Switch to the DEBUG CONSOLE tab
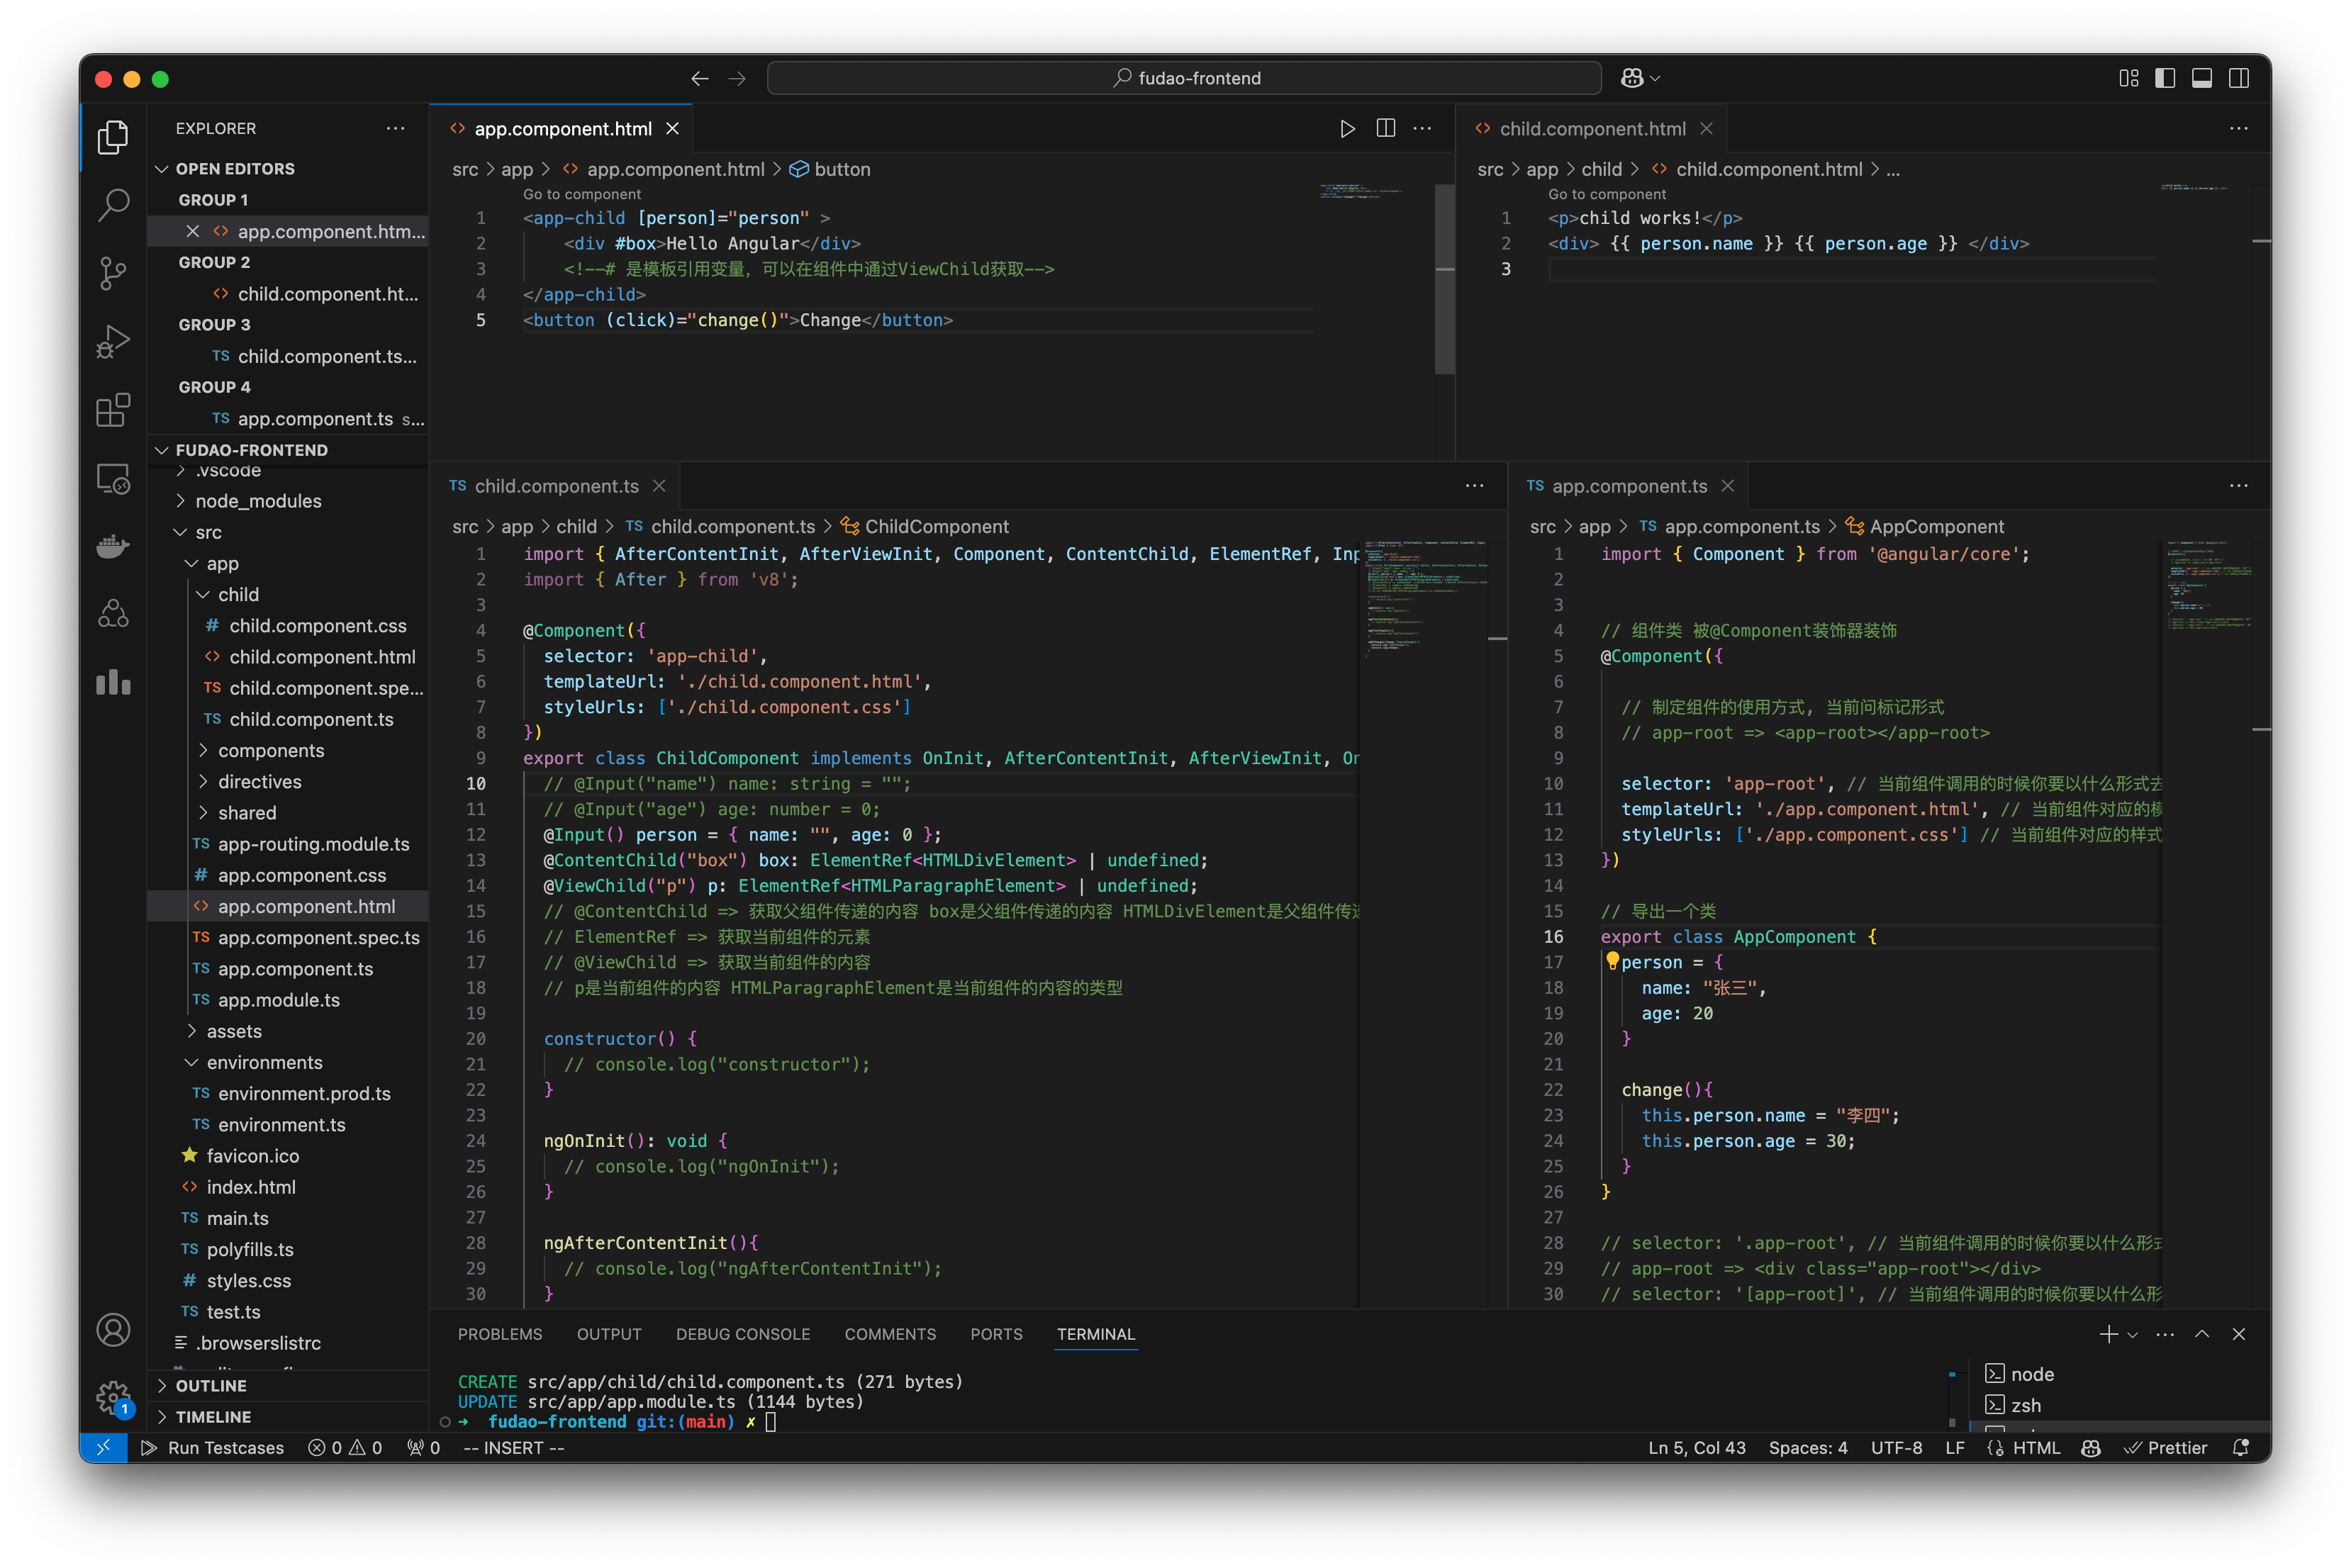This screenshot has height=1568, width=2351. (x=743, y=1334)
